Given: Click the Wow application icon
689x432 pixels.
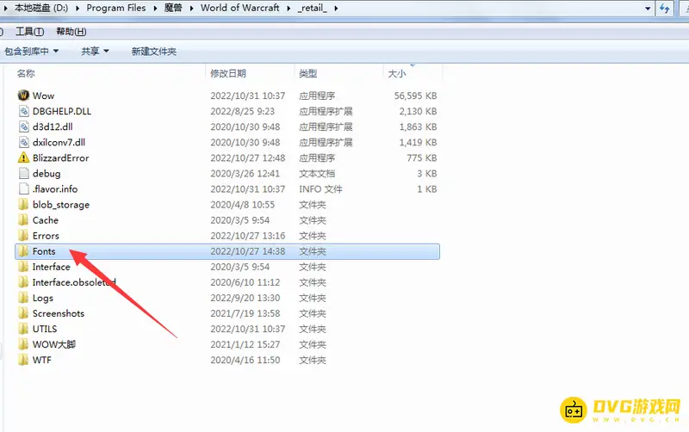Looking at the screenshot, I should tap(23, 96).
